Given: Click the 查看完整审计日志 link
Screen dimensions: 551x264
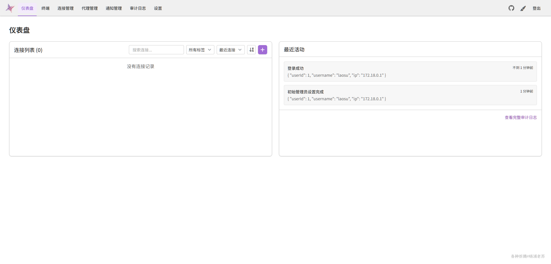Looking at the screenshot, I should [521, 117].
